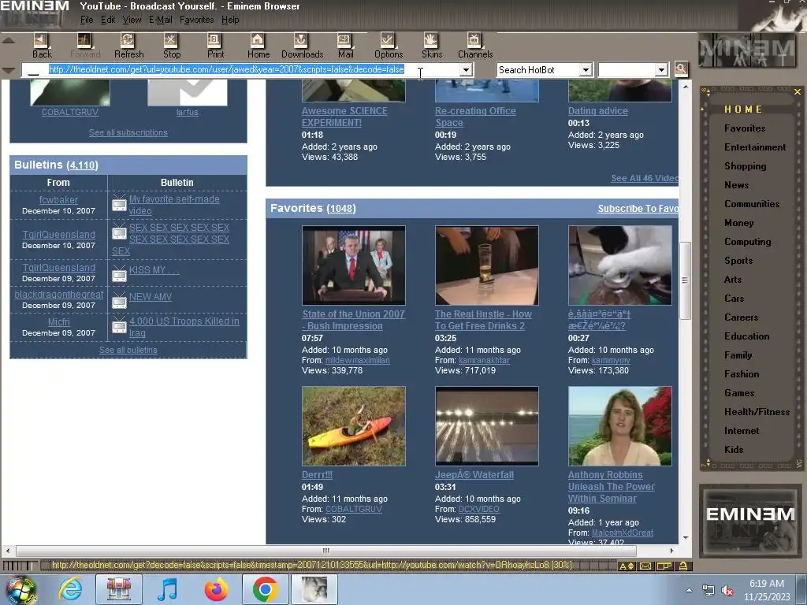Open the music note app in taskbar

point(167,589)
